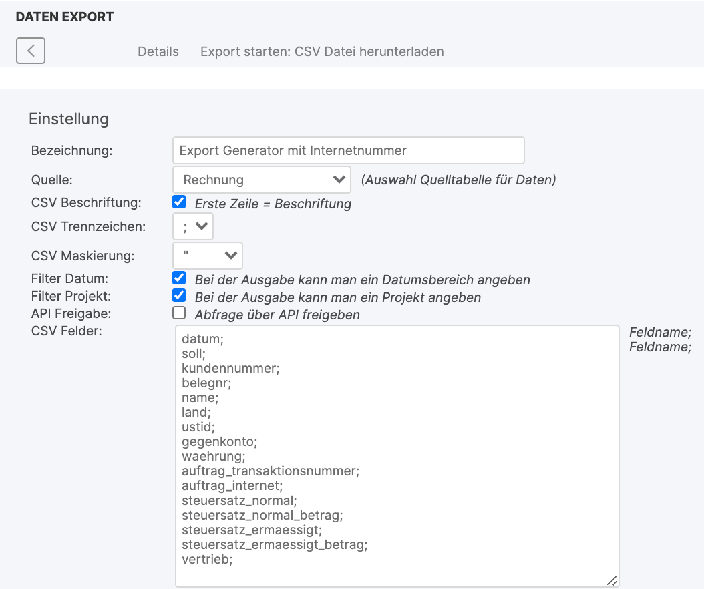Click the Auswahl Quelltabelle für Daten hint

click(x=458, y=180)
